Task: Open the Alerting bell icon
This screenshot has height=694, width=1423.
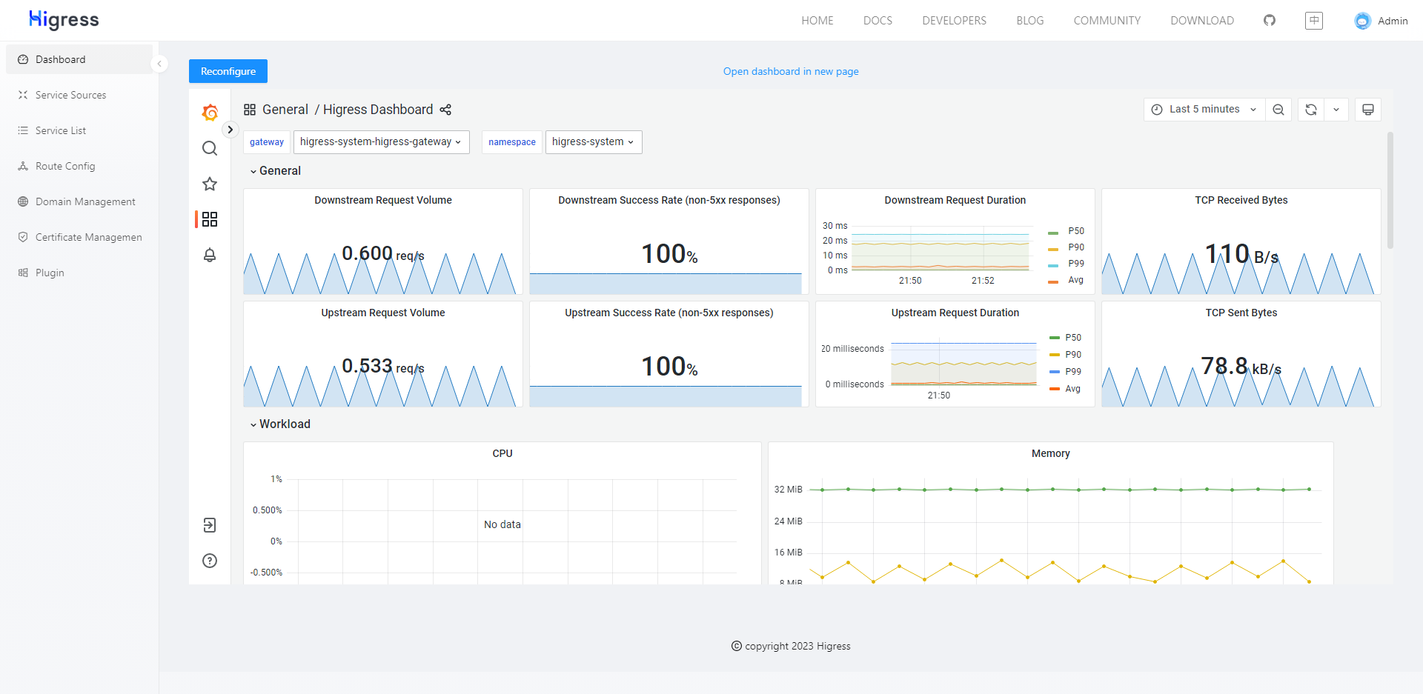Action: point(210,255)
